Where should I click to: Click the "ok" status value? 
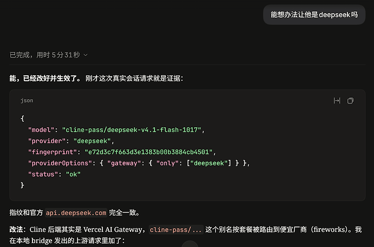(x=73, y=174)
